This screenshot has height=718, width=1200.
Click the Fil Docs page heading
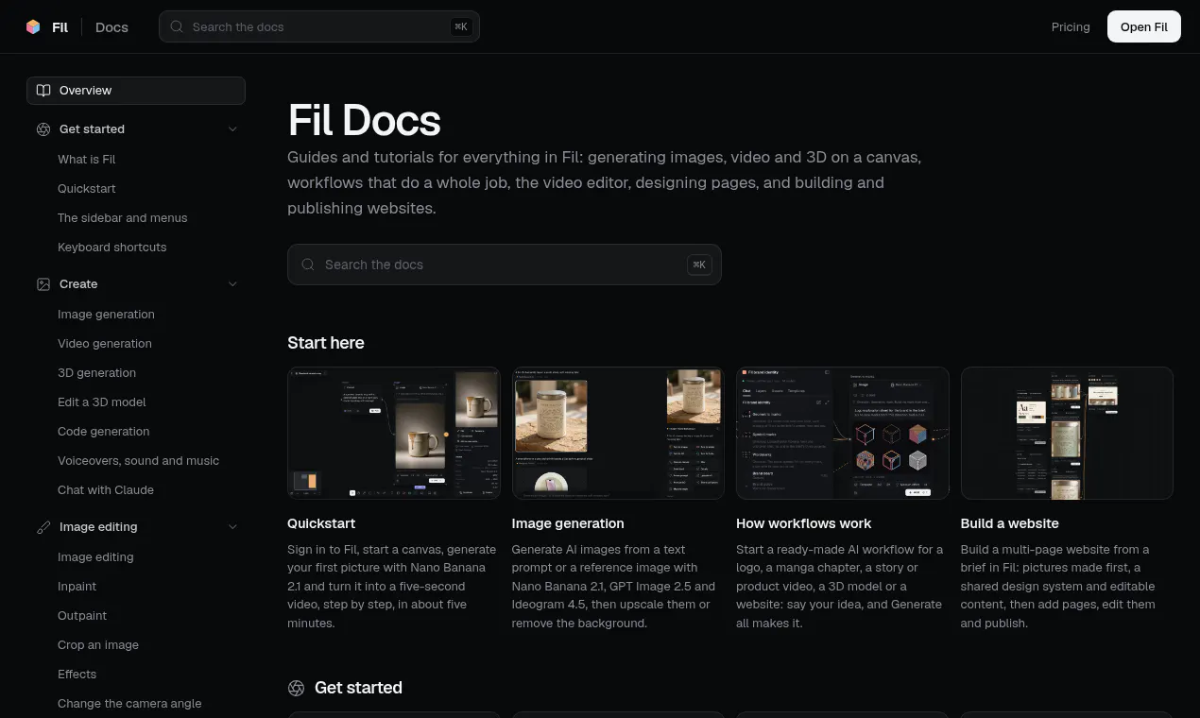364,120
